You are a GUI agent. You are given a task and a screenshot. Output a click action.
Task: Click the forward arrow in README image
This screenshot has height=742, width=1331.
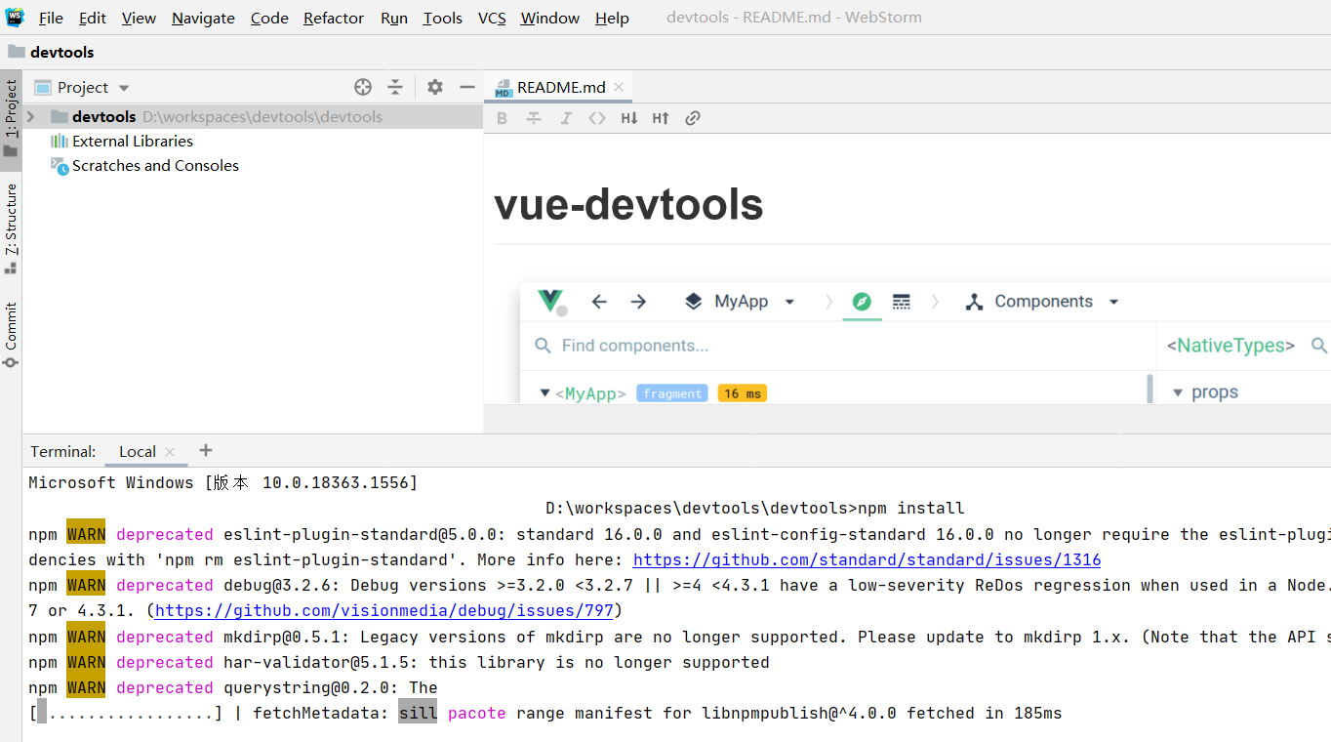[x=638, y=302]
